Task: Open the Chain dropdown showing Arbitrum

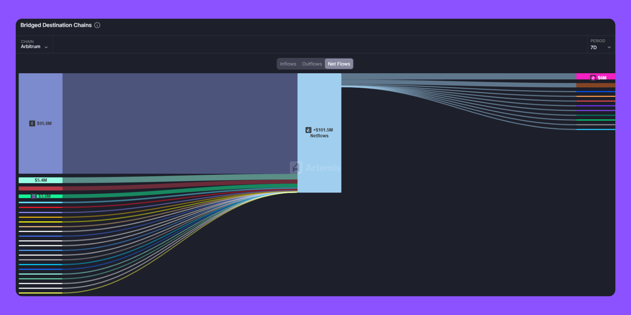Action: pos(34,44)
